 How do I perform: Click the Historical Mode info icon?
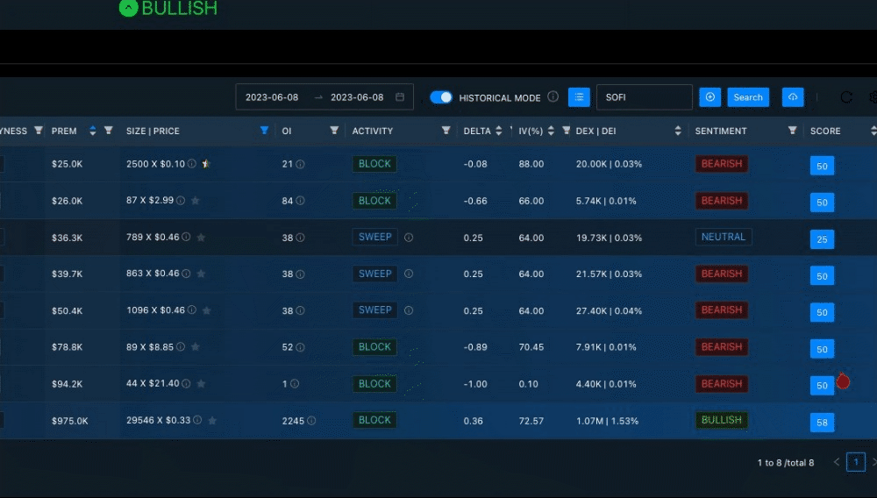553,97
